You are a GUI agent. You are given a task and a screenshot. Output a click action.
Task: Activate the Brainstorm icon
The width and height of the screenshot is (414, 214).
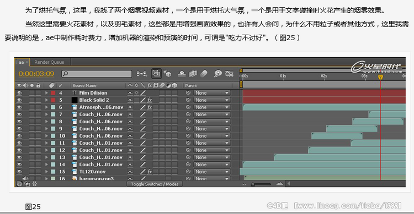tap(218, 74)
